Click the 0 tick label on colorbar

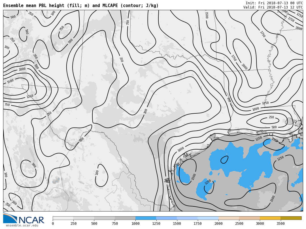click(53, 224)
